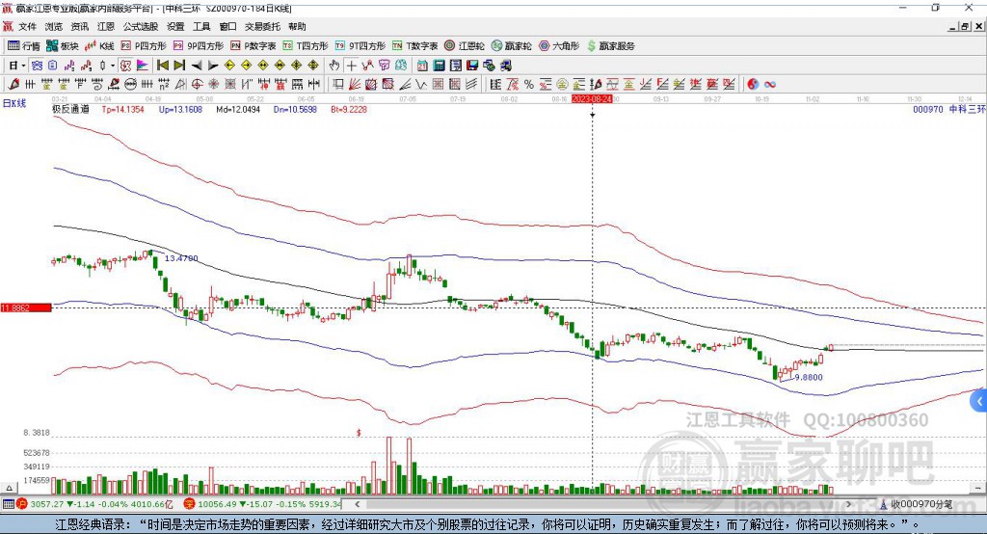Click the red-blue yin-yang sphere icon
Screen dimensions: 987x534
753,84
